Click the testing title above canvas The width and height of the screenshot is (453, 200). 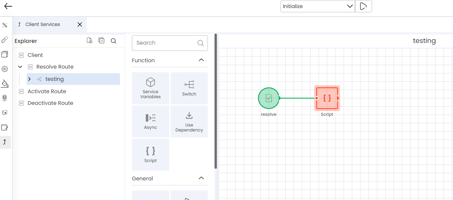pos(424,41)
